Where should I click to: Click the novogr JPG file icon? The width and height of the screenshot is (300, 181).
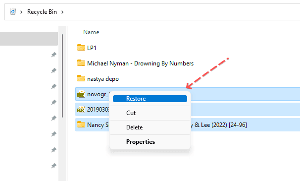click(81, 94)
